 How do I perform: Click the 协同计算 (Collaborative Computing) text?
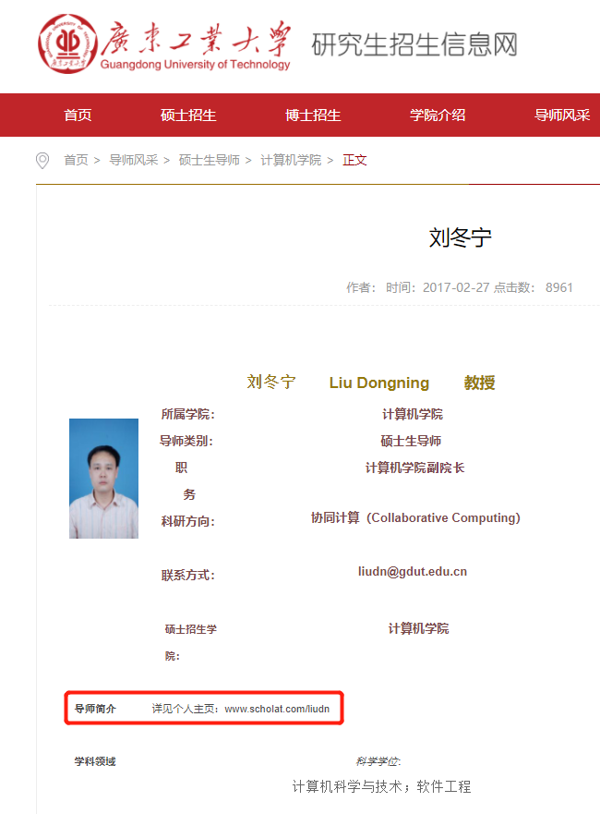pyautogui.click(x=415, y=518)
